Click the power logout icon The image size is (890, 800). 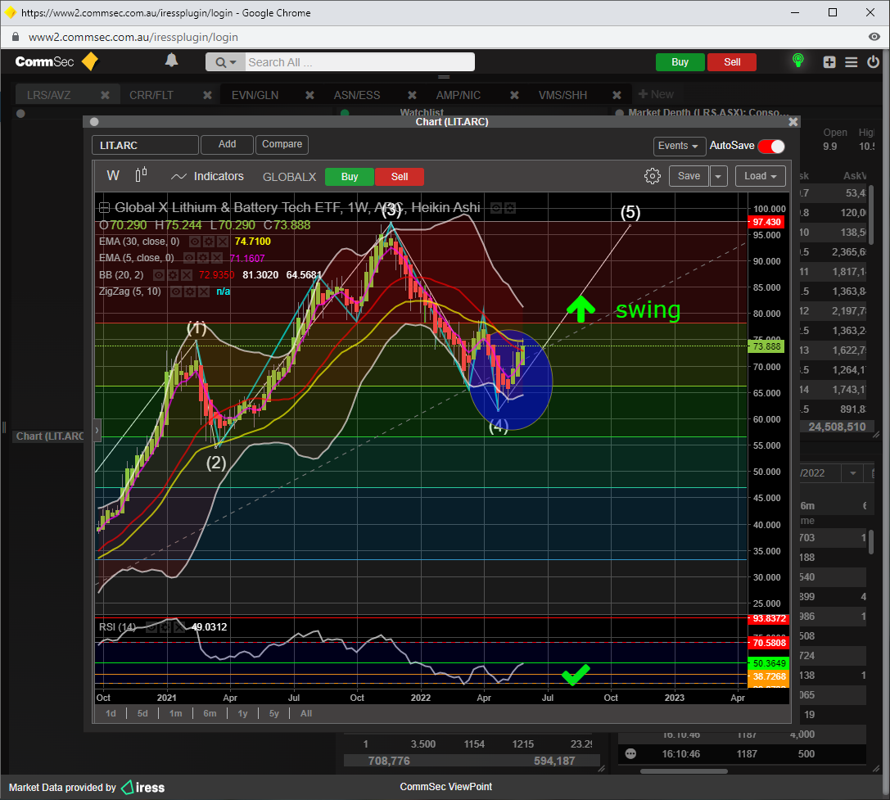coord(873,62)
